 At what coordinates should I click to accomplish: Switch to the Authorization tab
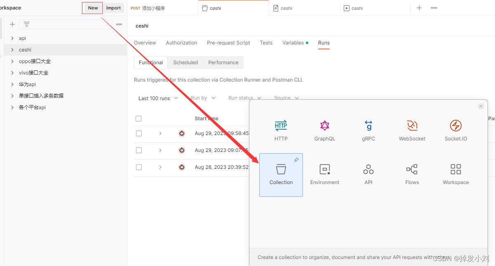click(181, 43)
